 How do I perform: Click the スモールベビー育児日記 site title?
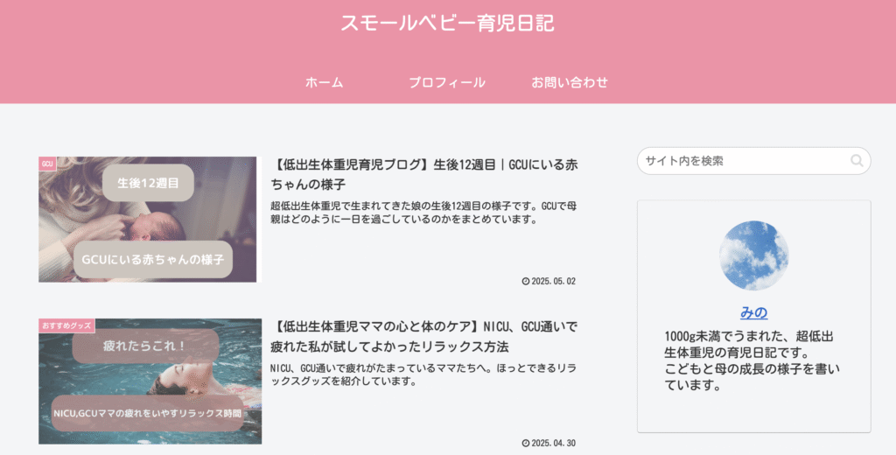click(447, 23)
